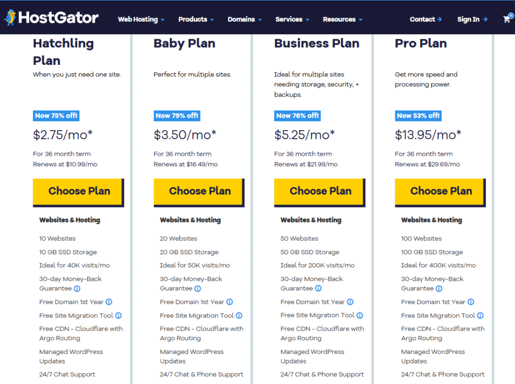Screen dimensions: 515x384
Task: Click Business Plan Free Domain info icon
Action: click(x=350, y=302)
